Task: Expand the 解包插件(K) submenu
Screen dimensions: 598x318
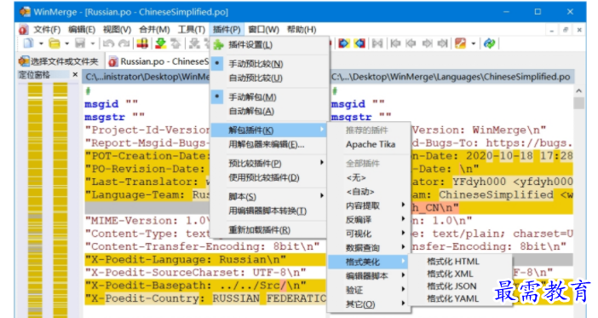Action: click(269, 130)
